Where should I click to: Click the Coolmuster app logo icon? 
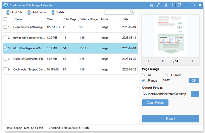coord(6,5)
